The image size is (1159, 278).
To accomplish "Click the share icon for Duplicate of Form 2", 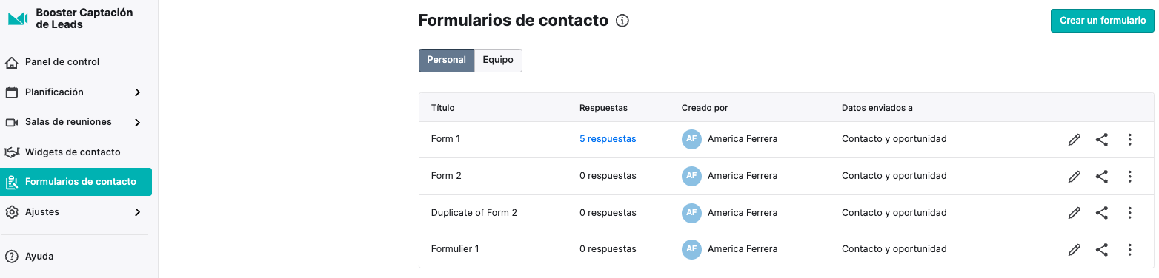I will (1102, 213).
